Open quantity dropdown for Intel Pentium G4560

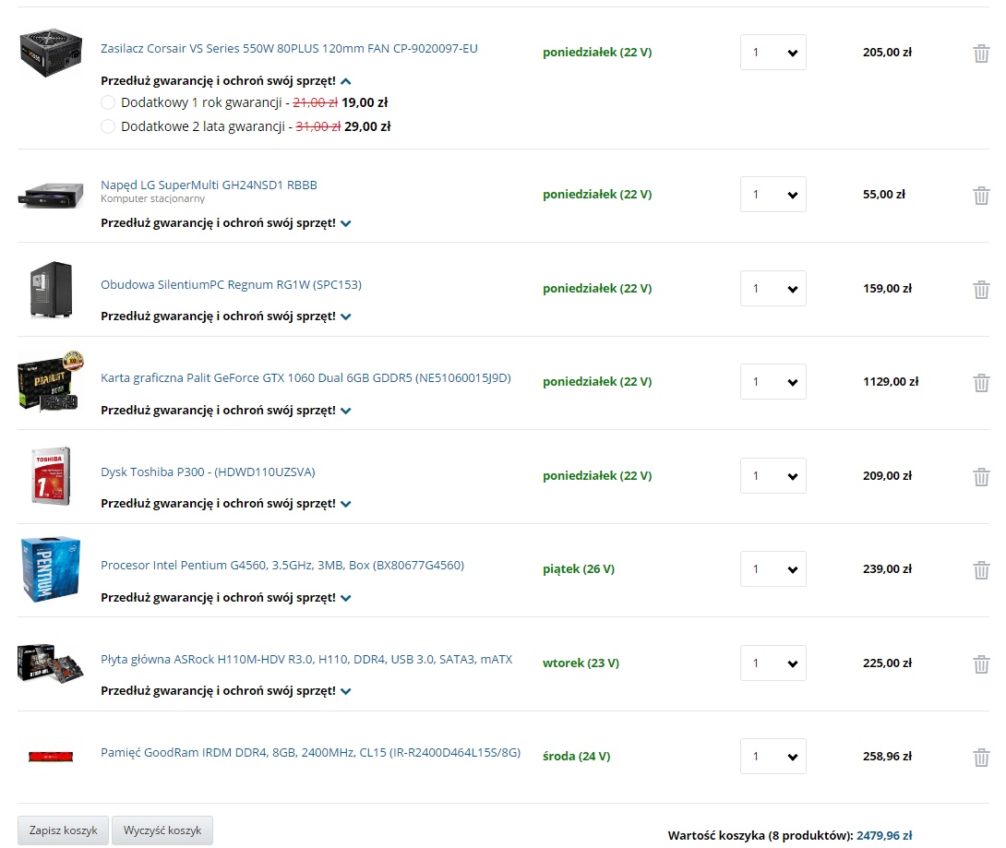(x=773, y=569)
